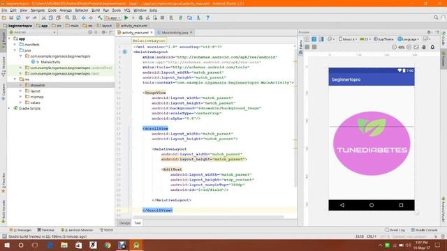Viewport: 447px width, 251px height.
Task: Collapse the java folder node
Action: click(x=15, y=50)
